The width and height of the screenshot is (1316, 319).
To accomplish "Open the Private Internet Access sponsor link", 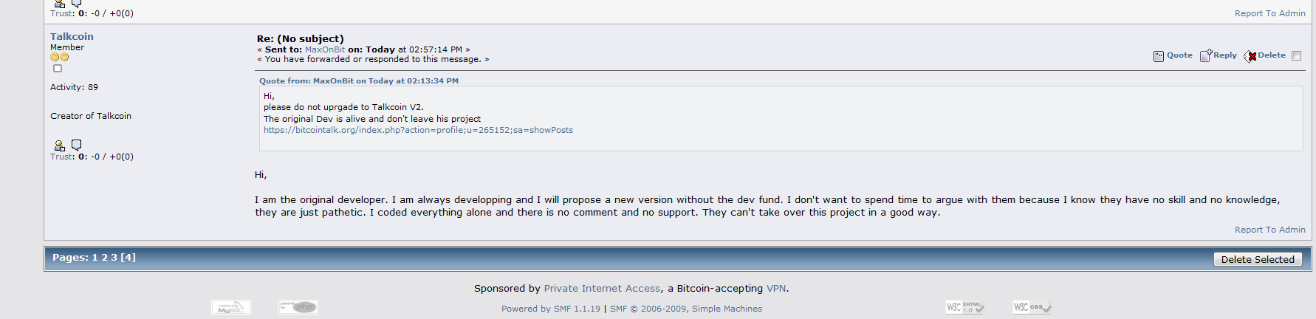I will click(602, 289).
